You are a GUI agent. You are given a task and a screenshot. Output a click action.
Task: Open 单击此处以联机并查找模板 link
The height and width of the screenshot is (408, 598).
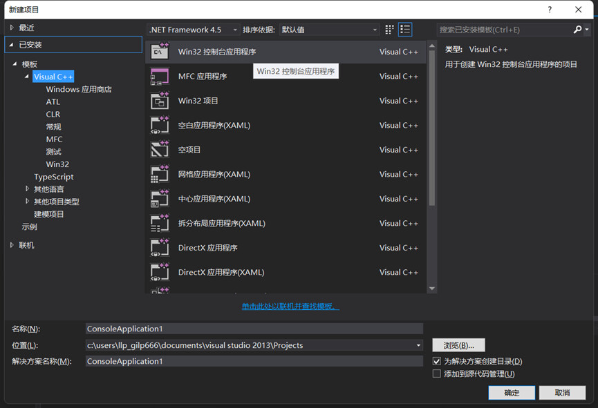(x=290, y=307)
